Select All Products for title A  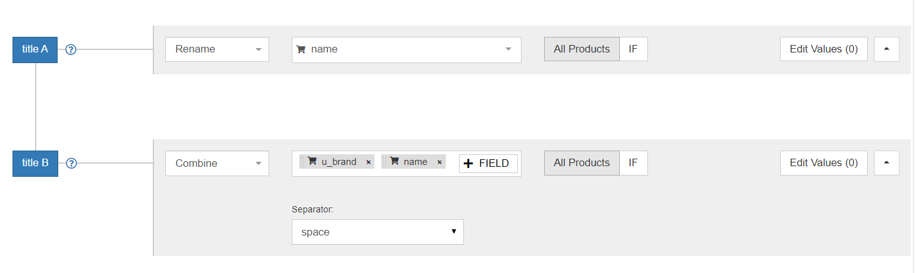tap(581, 49)
